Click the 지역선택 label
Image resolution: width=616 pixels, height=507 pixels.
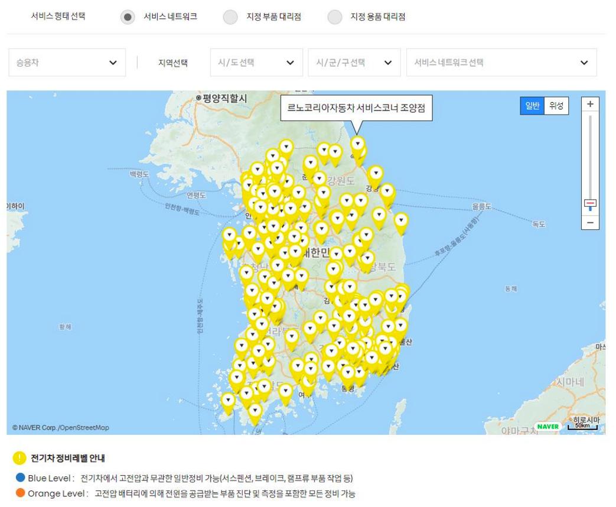pos(173,63)
